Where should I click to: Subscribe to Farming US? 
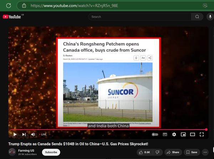tap(51, 152)
